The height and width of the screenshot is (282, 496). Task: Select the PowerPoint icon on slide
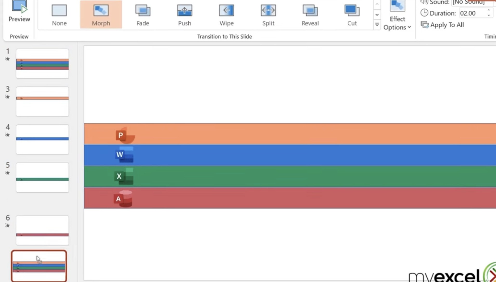[125, 135]
